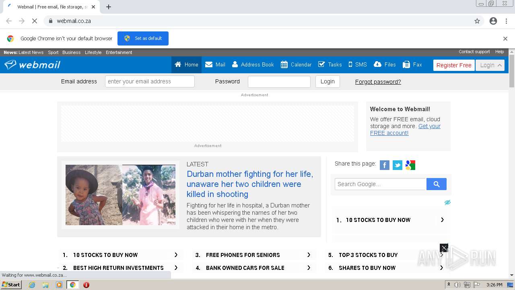515x290 pixels.
Task: Collapse the Login dropdown panel
Action: click(490, 65)
